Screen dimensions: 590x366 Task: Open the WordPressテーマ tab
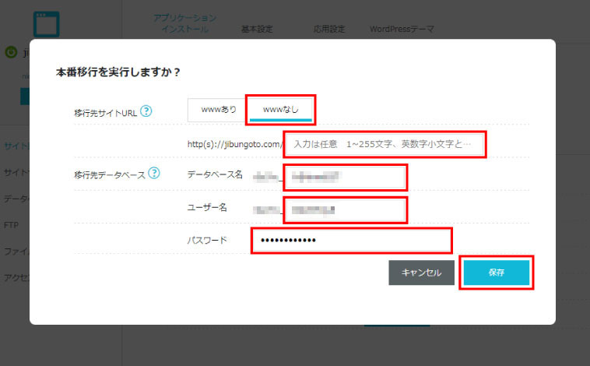[402, 30]
